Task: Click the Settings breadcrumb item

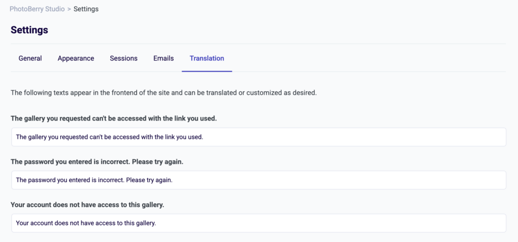Action: click(x=86, y=9)
